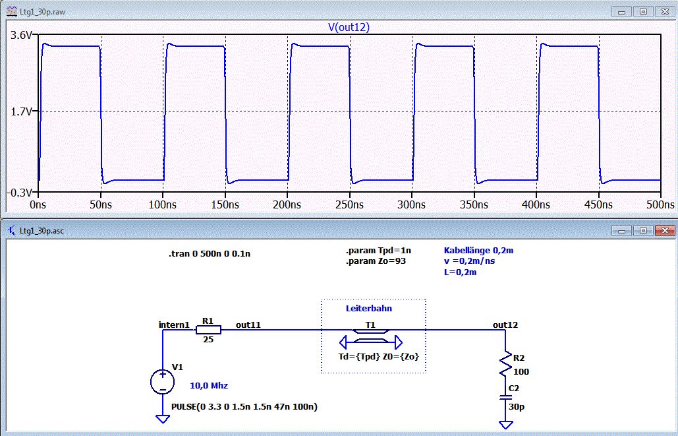Maximize the Ltg1_30p.raw waveform window
Image resolution: width=678 pixels, height=436 pixels.
(643, 12)
